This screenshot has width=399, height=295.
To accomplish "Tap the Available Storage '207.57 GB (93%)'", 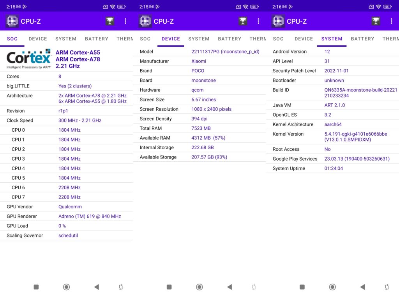I will 209,157.
